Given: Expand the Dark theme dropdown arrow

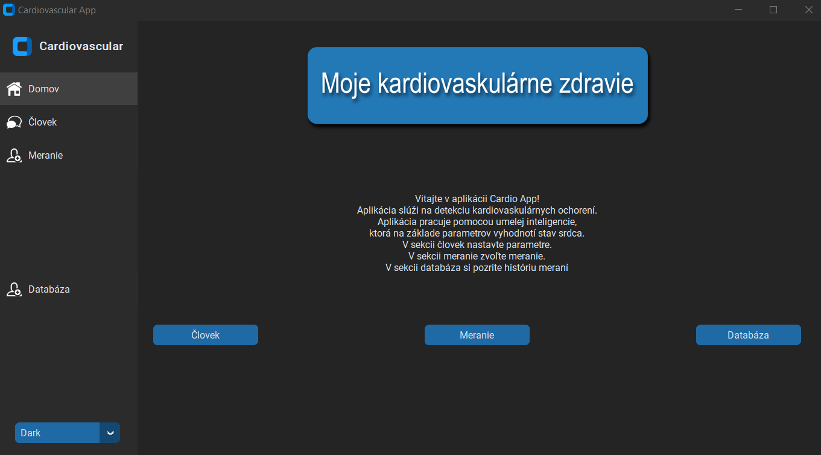Looking at the screenshot, I should (110, 433).
